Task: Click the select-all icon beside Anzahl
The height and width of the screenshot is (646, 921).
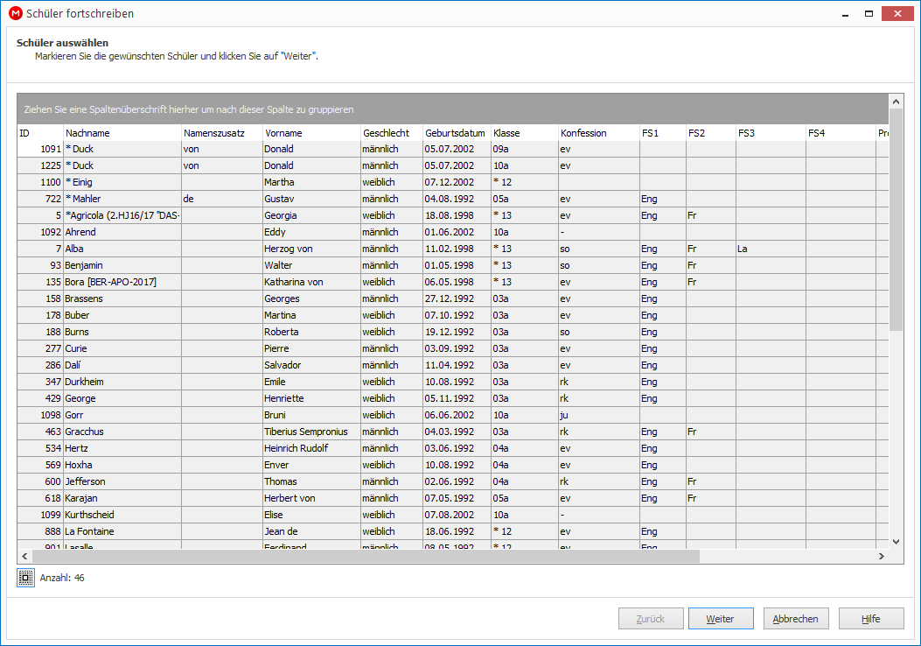Action: (25, 578)
